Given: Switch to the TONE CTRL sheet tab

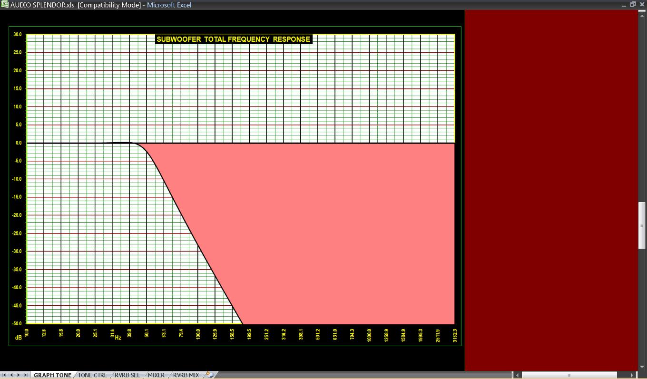Looking at the screenshot, I should tap(92, 375).
